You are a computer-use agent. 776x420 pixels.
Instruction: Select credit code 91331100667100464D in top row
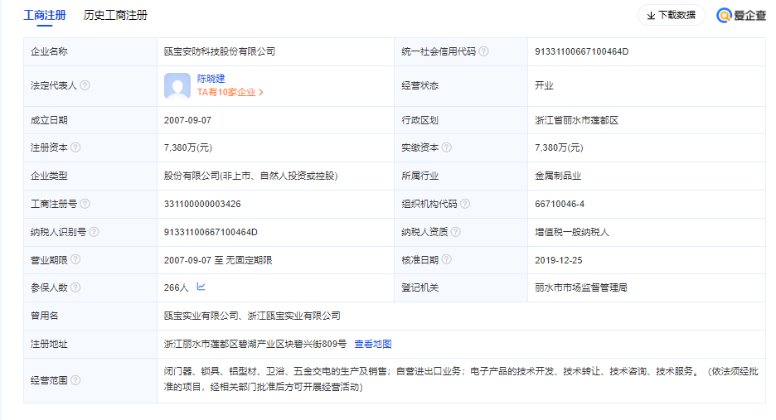(581, 51)
